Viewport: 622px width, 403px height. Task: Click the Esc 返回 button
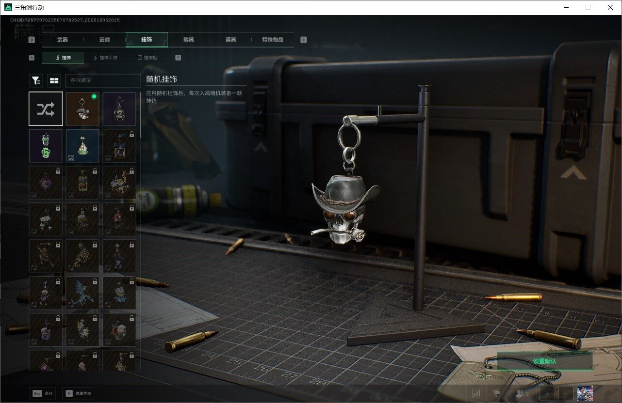[42, 393]
